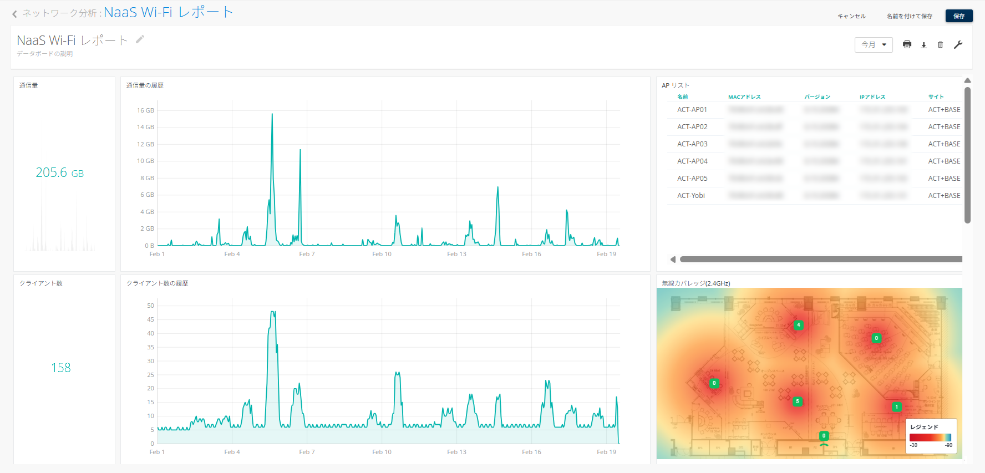
Task: Select the AP marker labeled 4 on heatmap
Action: click(x=798, y=325)
